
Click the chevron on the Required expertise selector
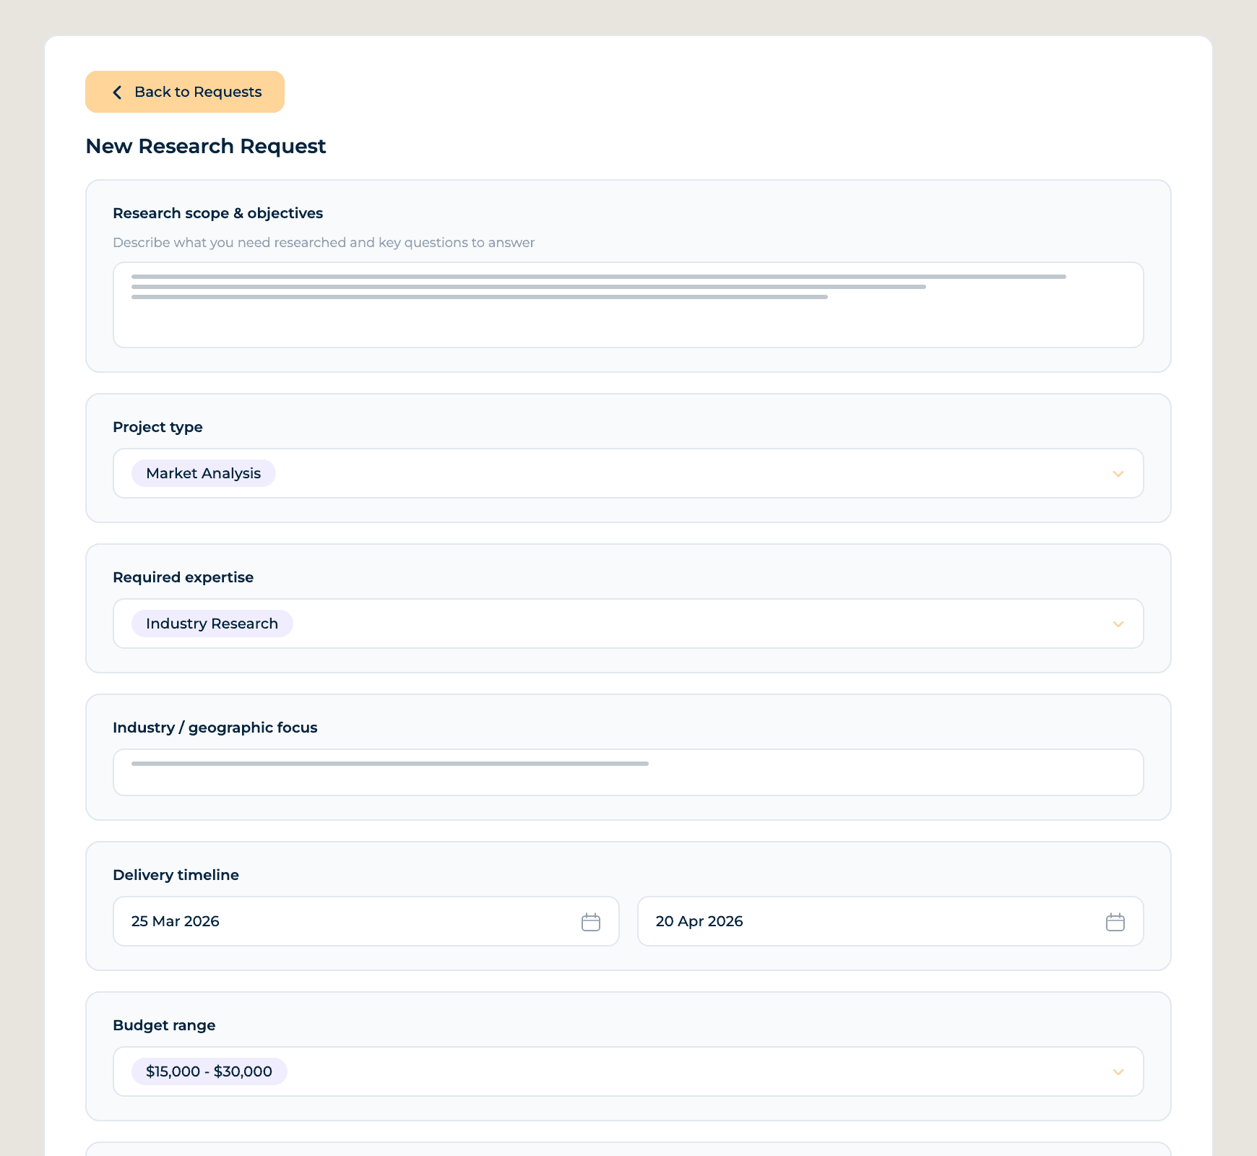coord(1118,624)
